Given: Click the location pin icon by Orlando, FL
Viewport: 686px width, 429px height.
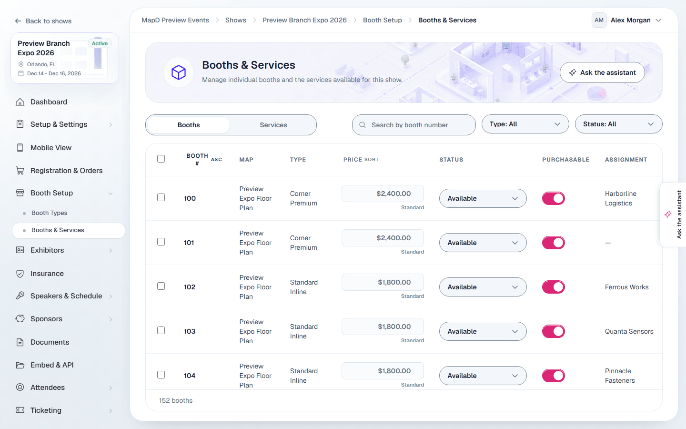Looking at the screenshot, I should pos(21,64).
